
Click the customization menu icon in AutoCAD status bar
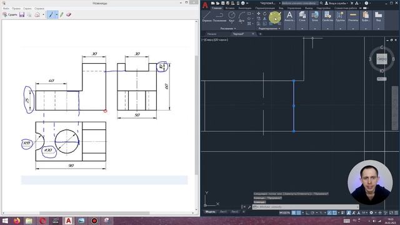396,212
